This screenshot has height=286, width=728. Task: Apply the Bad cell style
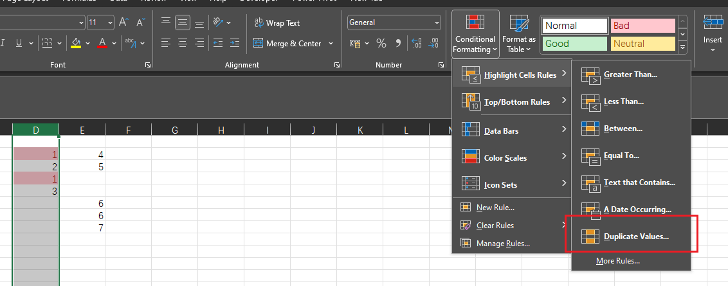(643, 26)
